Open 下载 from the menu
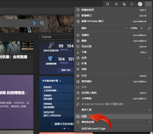 113,52
